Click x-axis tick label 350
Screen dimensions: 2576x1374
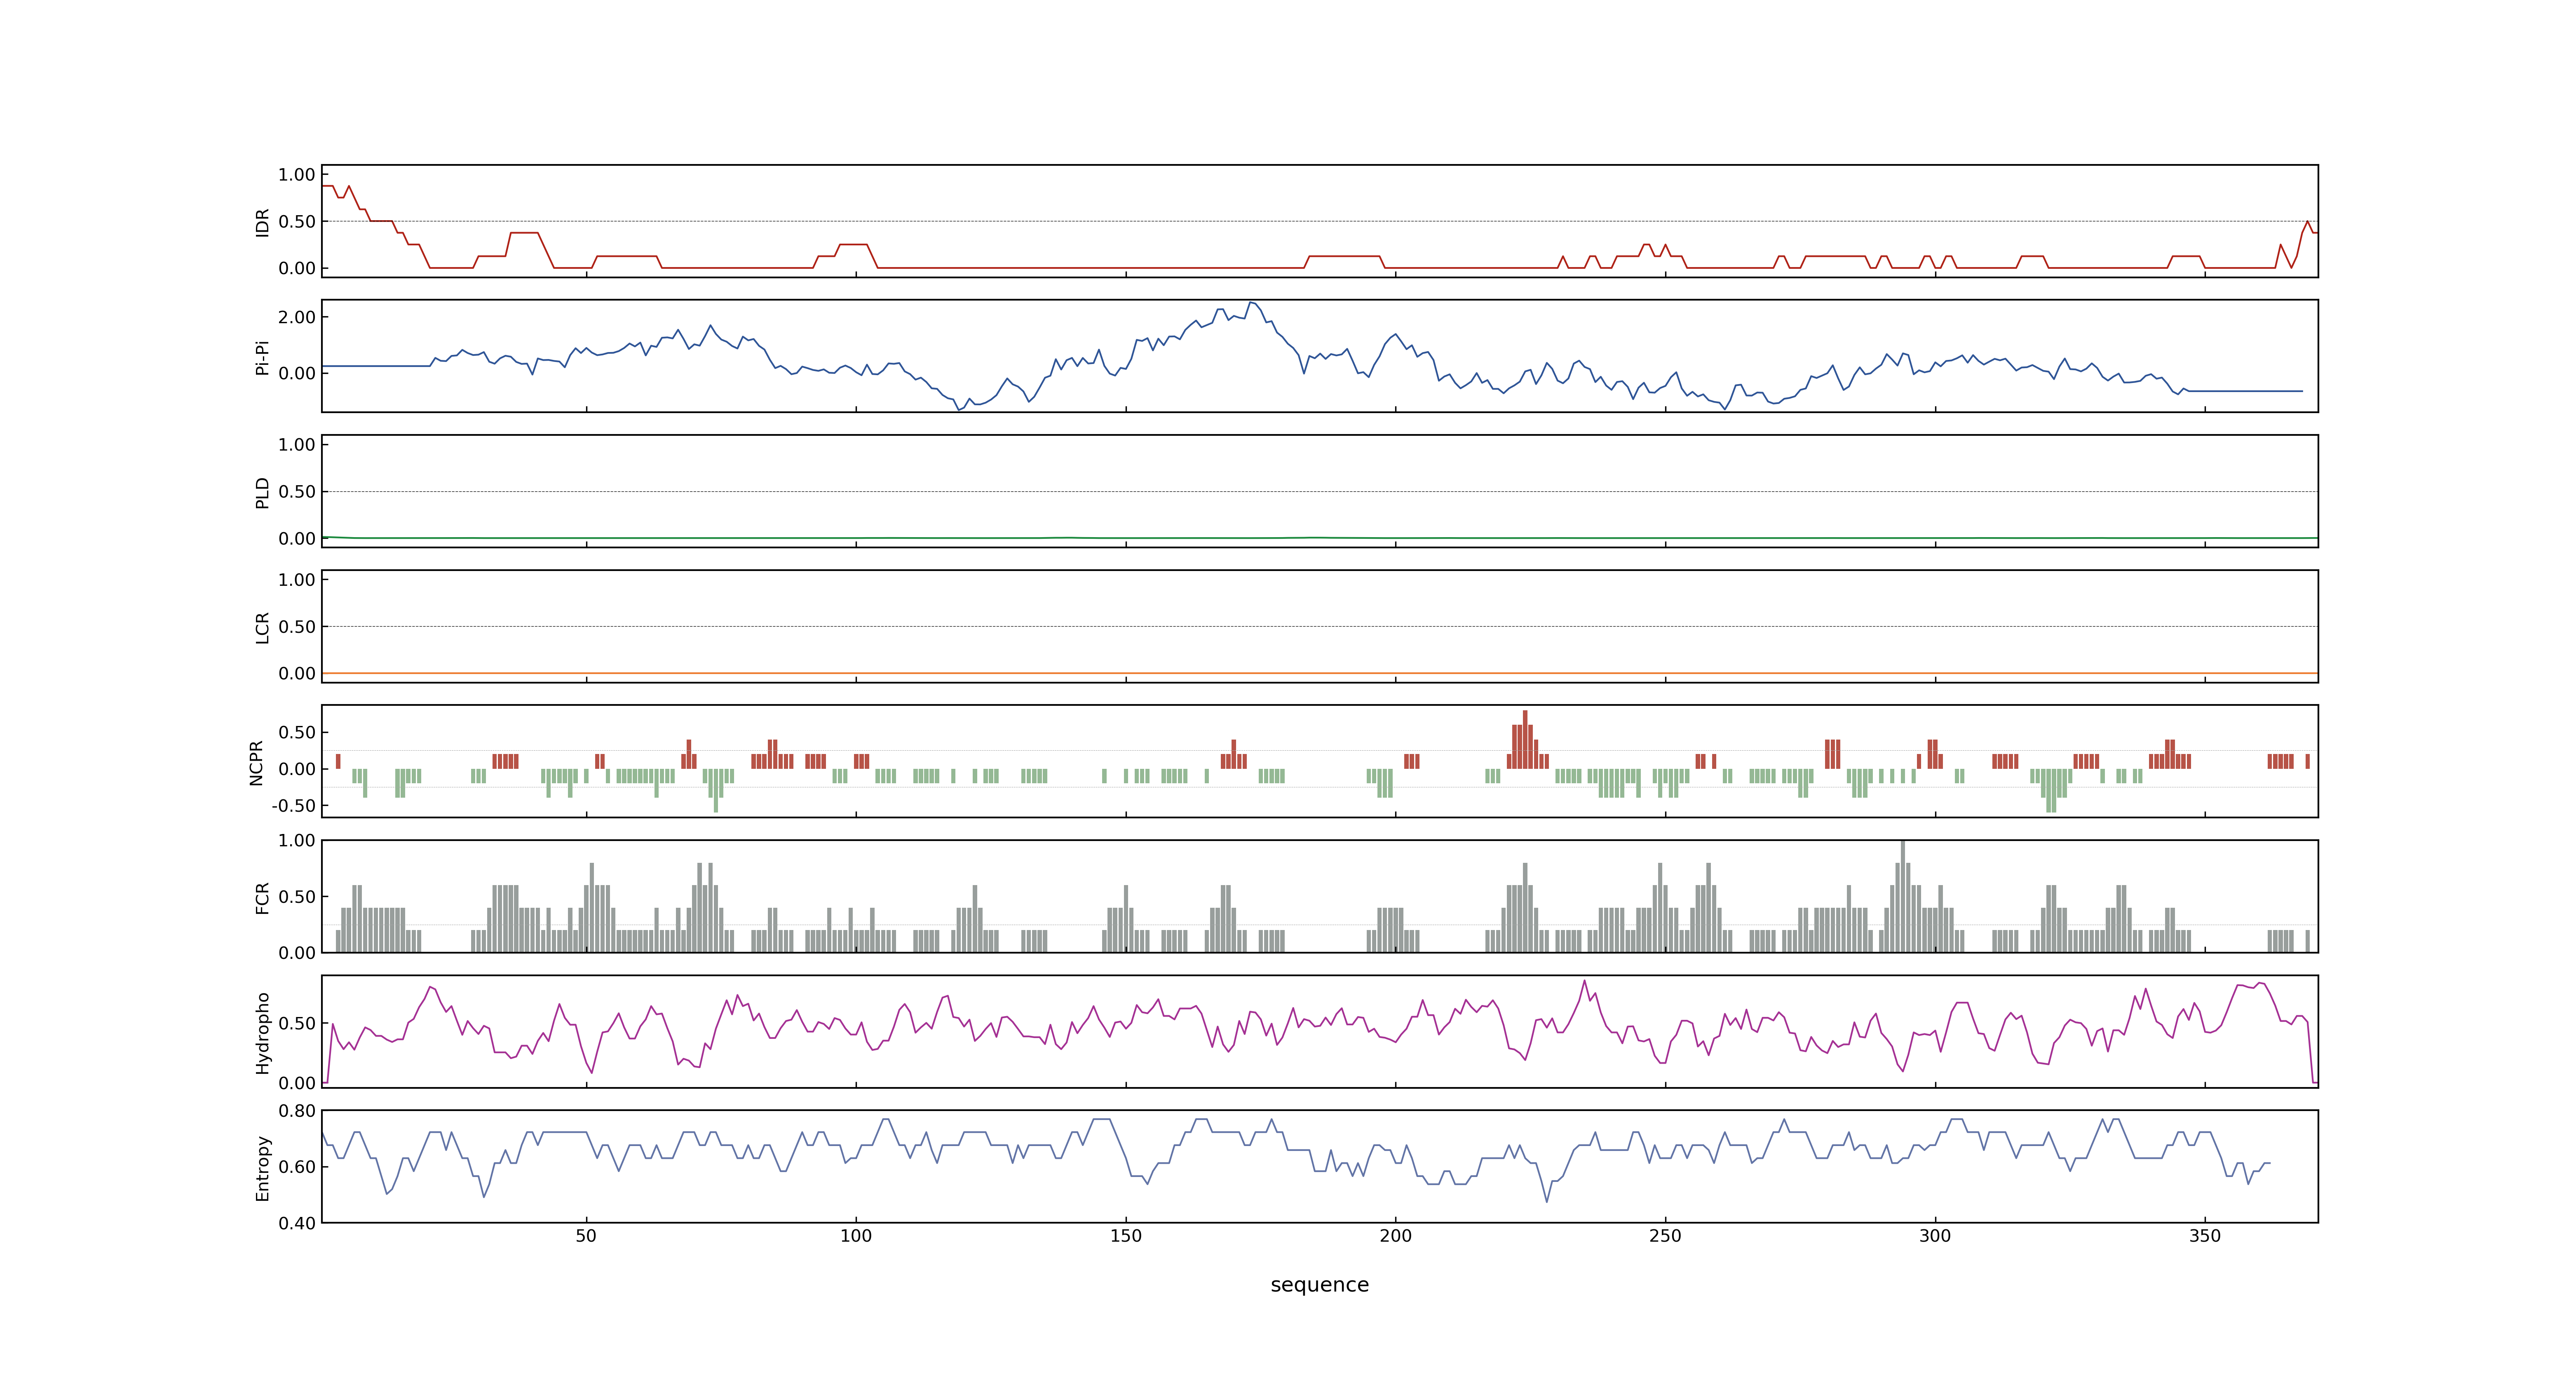pyautogui.click(x=2205, y=1236)
